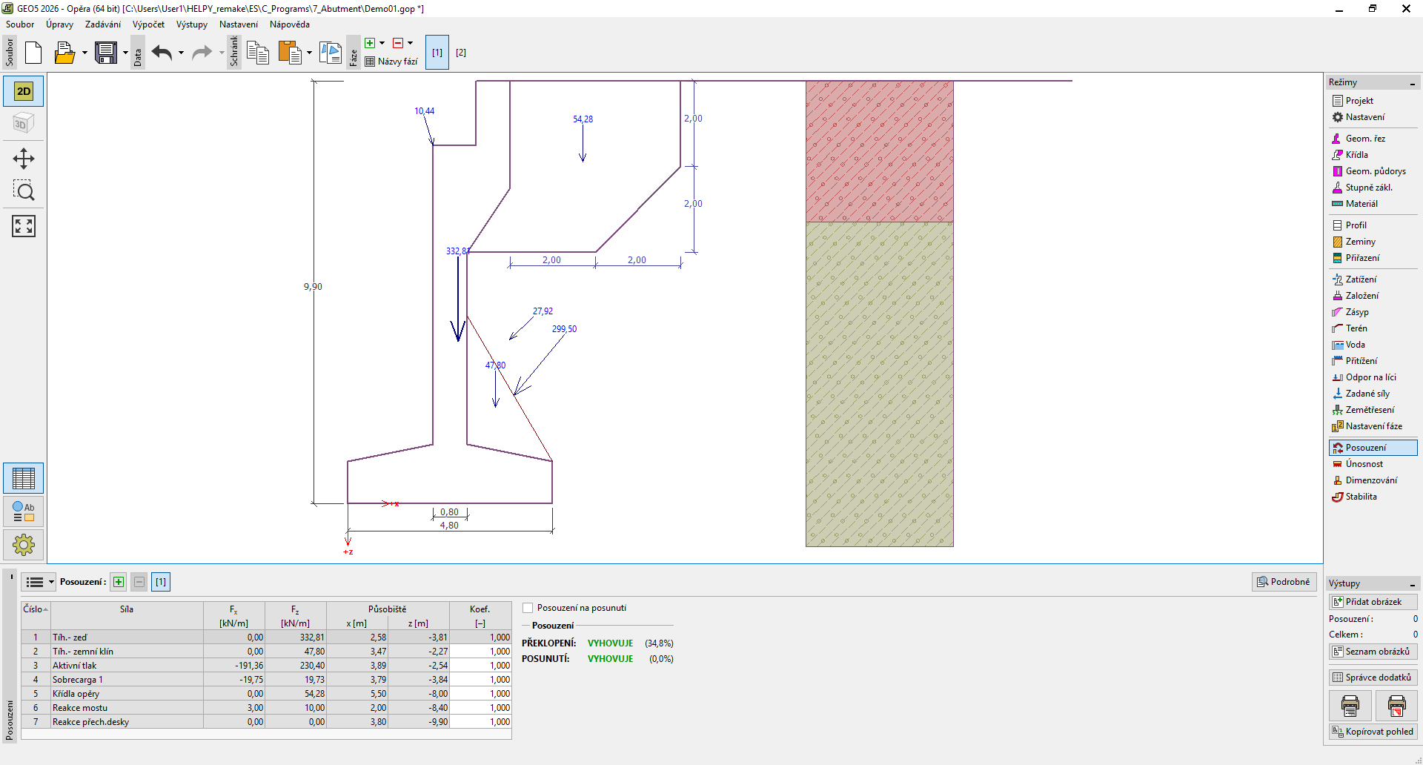Click the Podrobně button
1423x765 pixels.
point(1284,582)
